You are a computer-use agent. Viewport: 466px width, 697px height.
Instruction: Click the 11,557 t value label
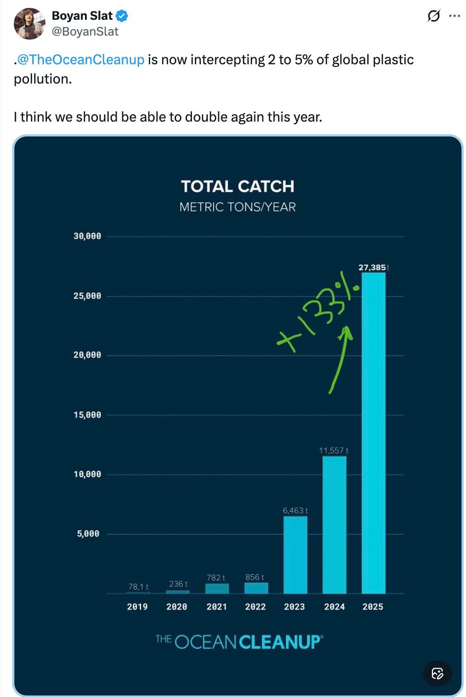tap(333, 450)
